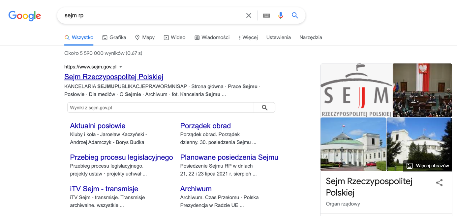This screenshot has width=457, height=216.
Task: Open Ustawienia search settings
Action: pos(279,37)
